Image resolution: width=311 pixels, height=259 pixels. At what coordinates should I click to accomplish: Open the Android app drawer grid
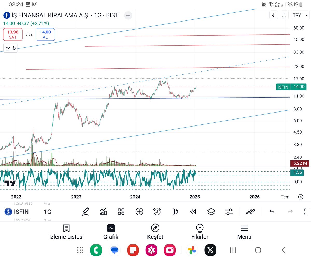81,250
